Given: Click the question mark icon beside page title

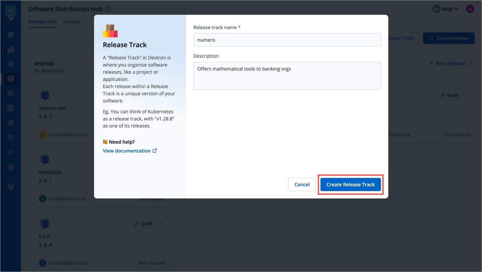Looking at the screenshot, I should click(108, 9).
